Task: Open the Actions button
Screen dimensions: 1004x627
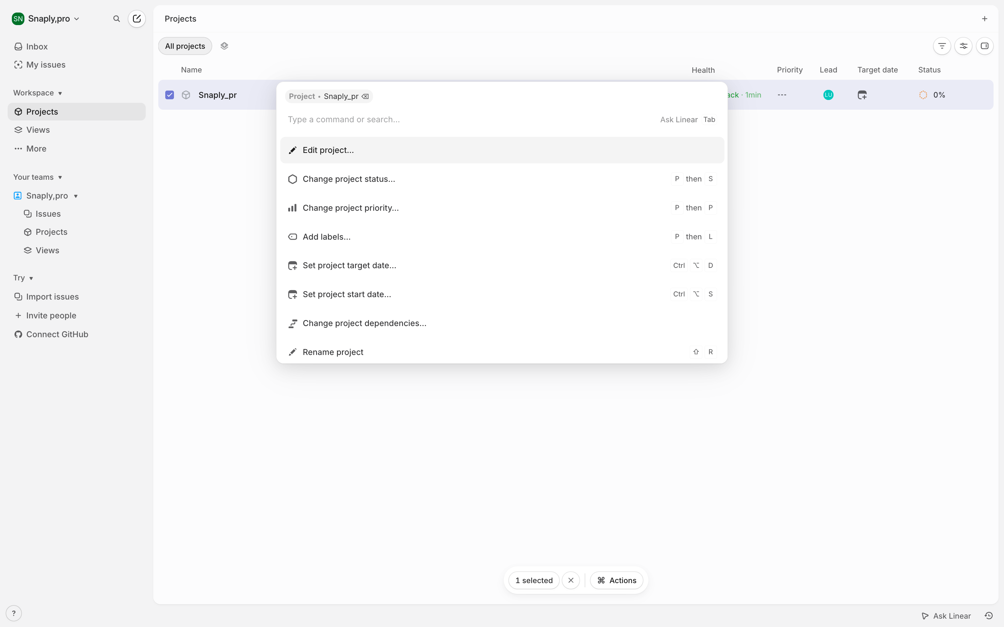Action: (x=616, y=580)
